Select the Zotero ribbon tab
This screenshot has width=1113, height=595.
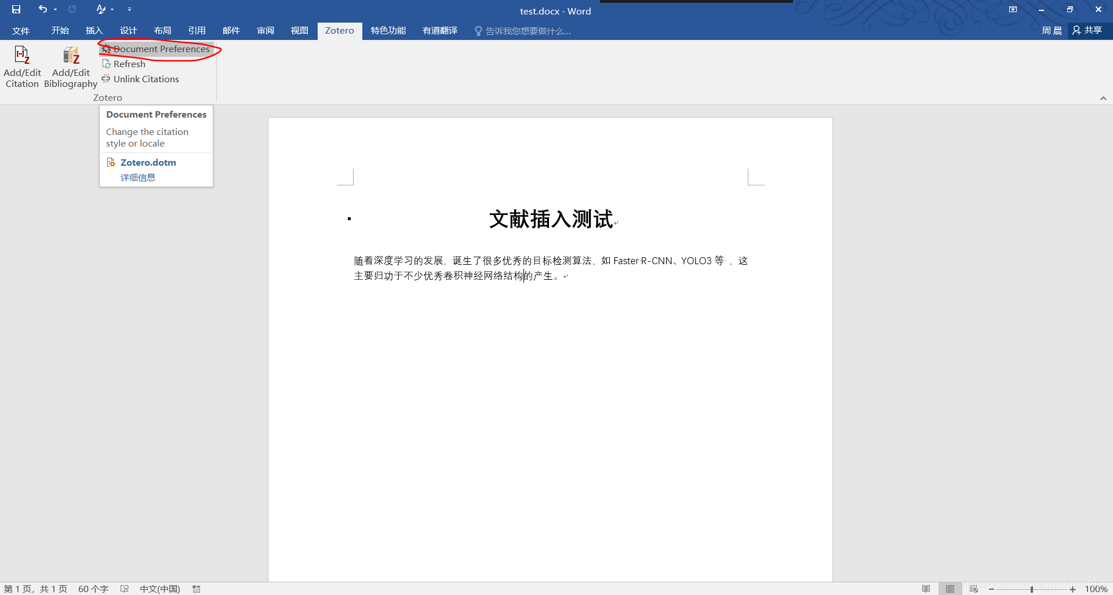339,31
